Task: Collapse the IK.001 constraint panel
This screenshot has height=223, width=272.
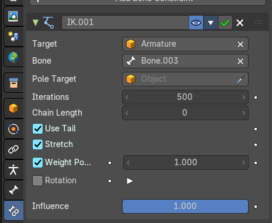Action: point(36,23)
